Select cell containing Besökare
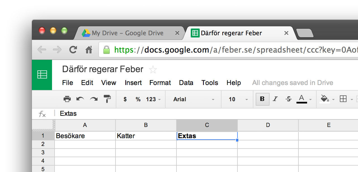This screenshot has height=172, width=358. click(x=85, y=136)
